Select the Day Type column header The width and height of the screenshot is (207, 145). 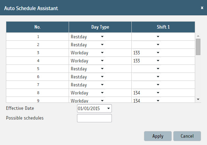pos(100,27)
